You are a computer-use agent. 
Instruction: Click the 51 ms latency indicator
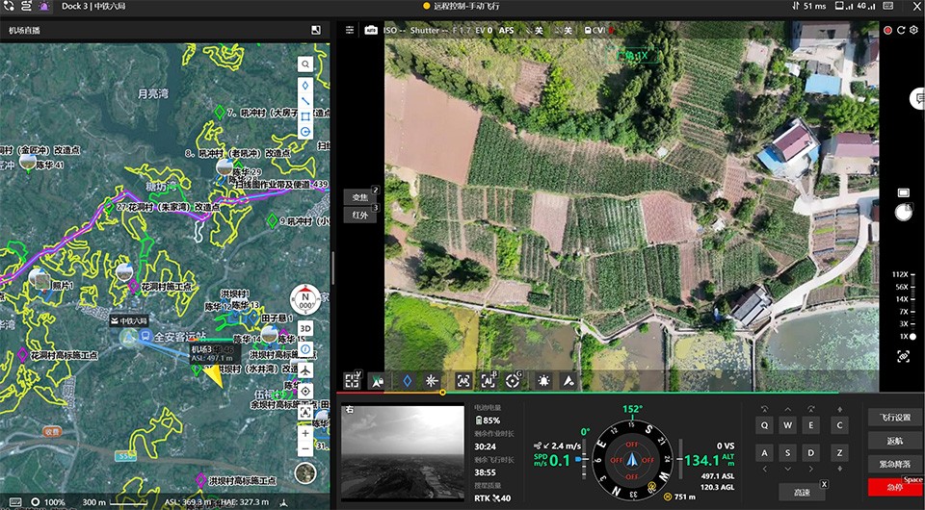809,6
